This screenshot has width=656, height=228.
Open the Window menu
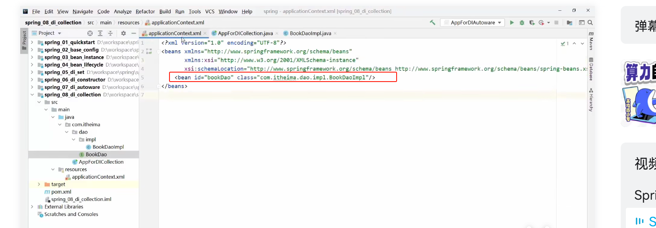(x=228, y=12)
